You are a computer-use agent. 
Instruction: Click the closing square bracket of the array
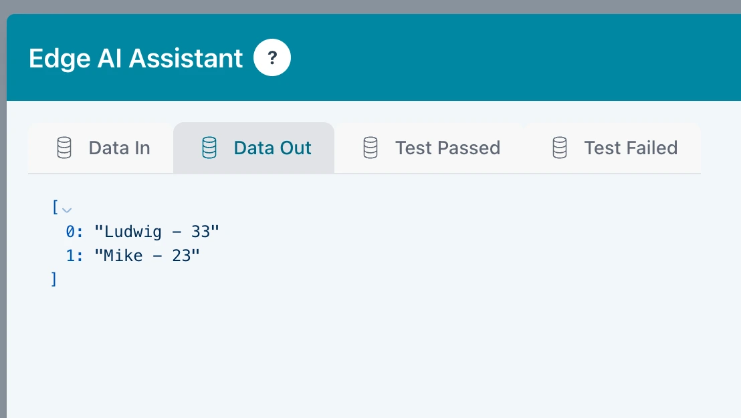click(54, 279)
